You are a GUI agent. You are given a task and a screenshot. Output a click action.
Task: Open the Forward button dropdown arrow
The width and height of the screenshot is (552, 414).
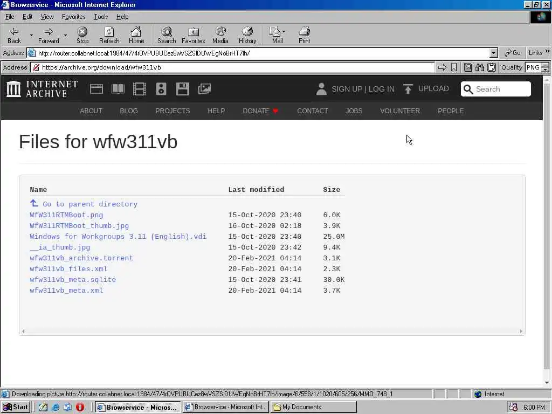(65, 35)
